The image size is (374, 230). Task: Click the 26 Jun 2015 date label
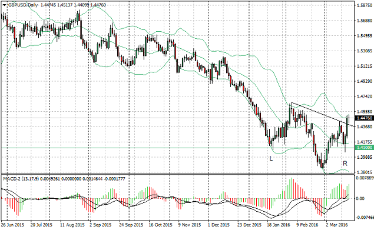click(x=12, y=225)
